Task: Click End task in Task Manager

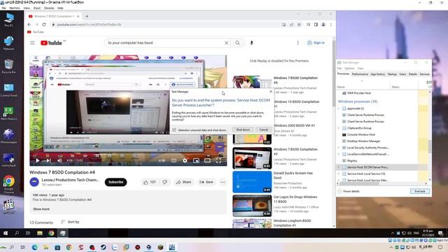Action: (420, 191)
